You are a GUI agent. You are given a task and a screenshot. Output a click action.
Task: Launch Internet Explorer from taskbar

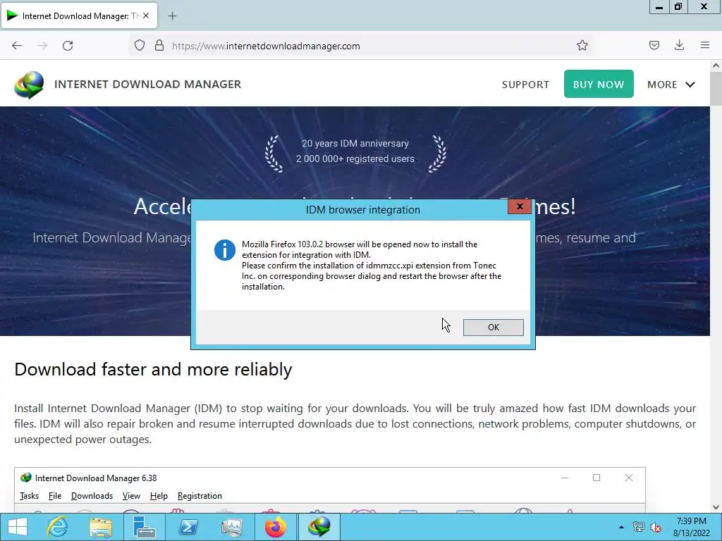tap(58, 527)
